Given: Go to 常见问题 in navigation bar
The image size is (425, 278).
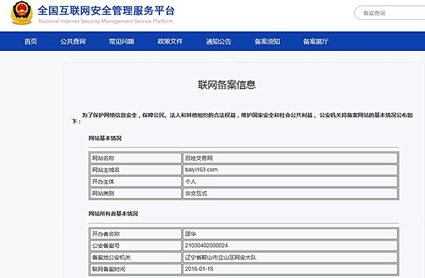Looking at the screenshot, I should (121, 42).
